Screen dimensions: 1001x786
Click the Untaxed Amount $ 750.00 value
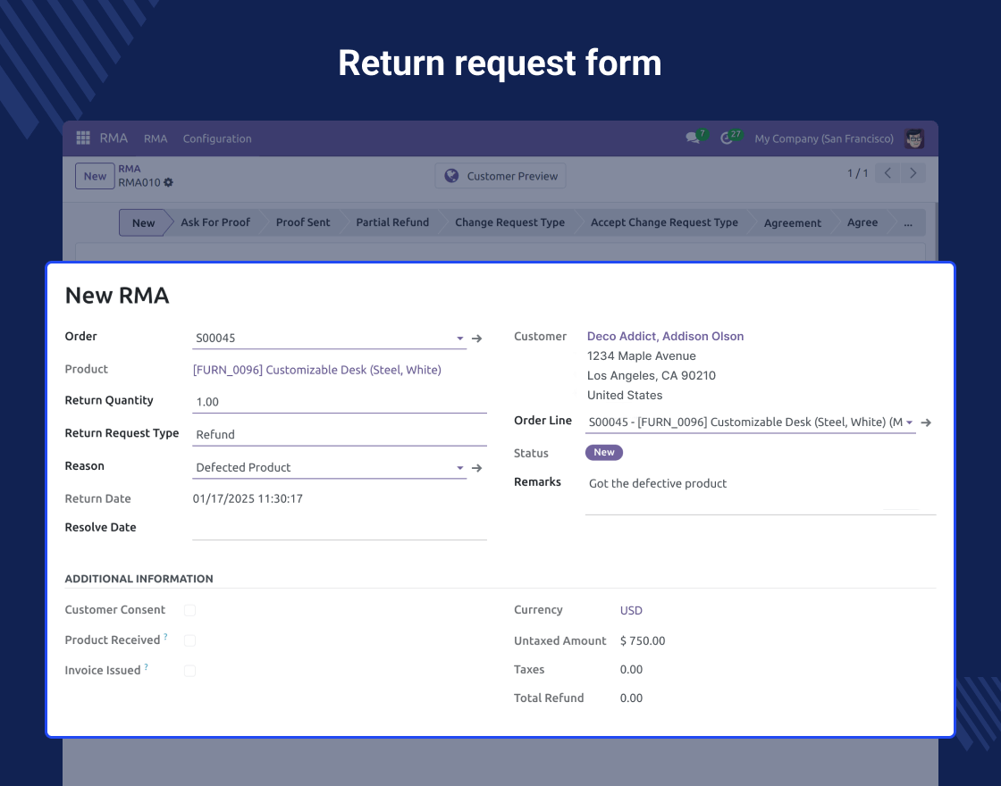pos(643,640)
